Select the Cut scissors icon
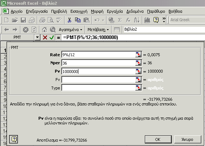 coord(69,20)
